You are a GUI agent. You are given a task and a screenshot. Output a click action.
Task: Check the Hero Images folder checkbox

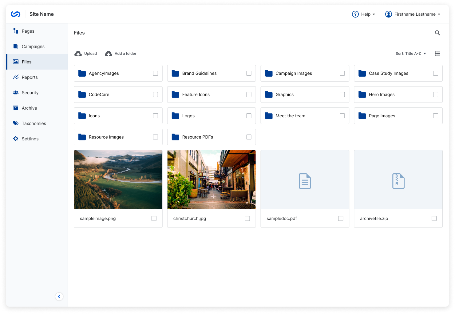pos(435,95)
